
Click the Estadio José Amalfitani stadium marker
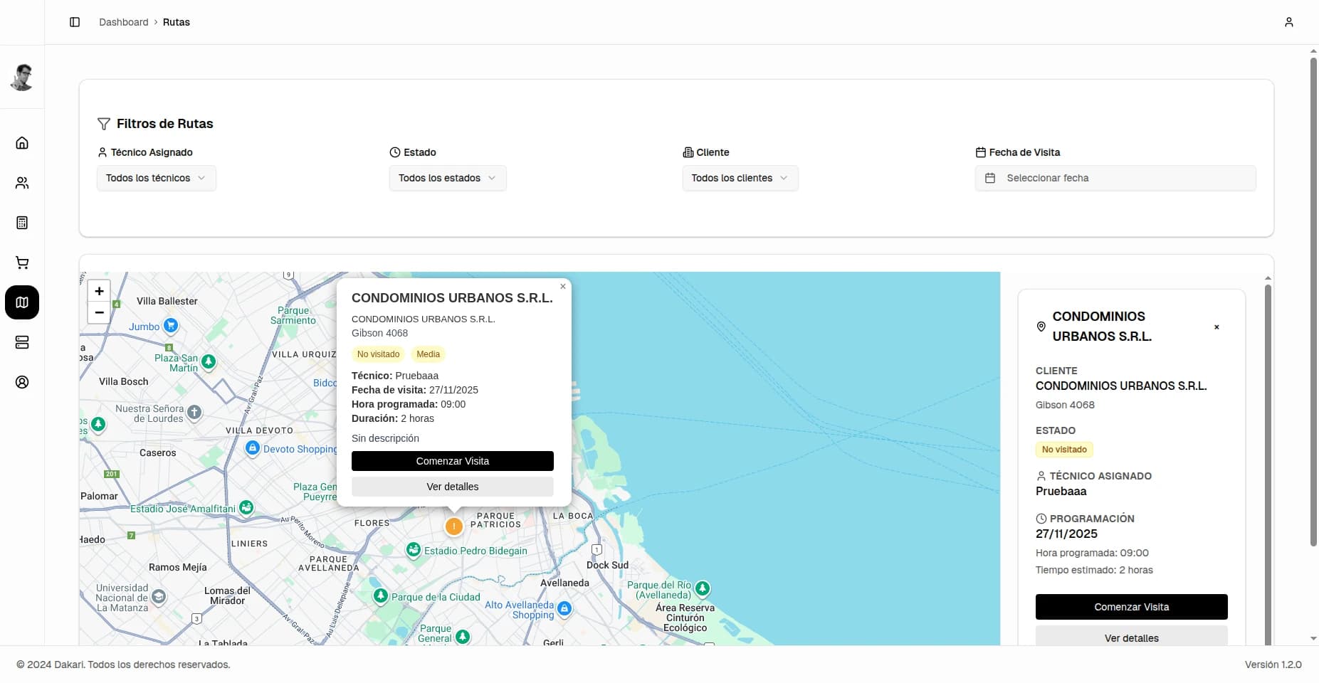(x=246, y=507)
